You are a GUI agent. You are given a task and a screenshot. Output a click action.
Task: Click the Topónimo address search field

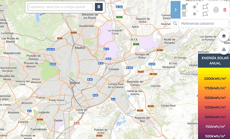[60, 7]
